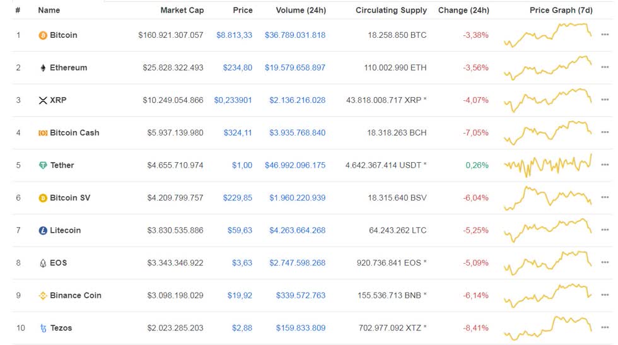Screen dimensions: 618x345
Task: Open the three-dot menu for XRP row
Action: 605,100
